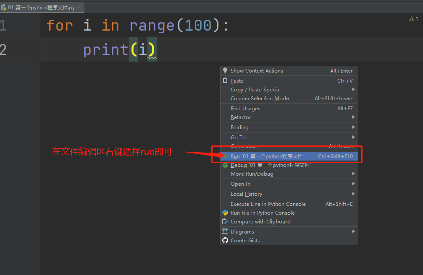Open the Diagrams submenu
This screenshot has height=275, width=423.
(x=289, y=232)
